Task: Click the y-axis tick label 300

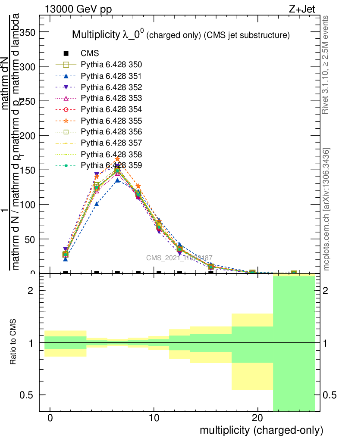Action: click(x=28, y=67)
